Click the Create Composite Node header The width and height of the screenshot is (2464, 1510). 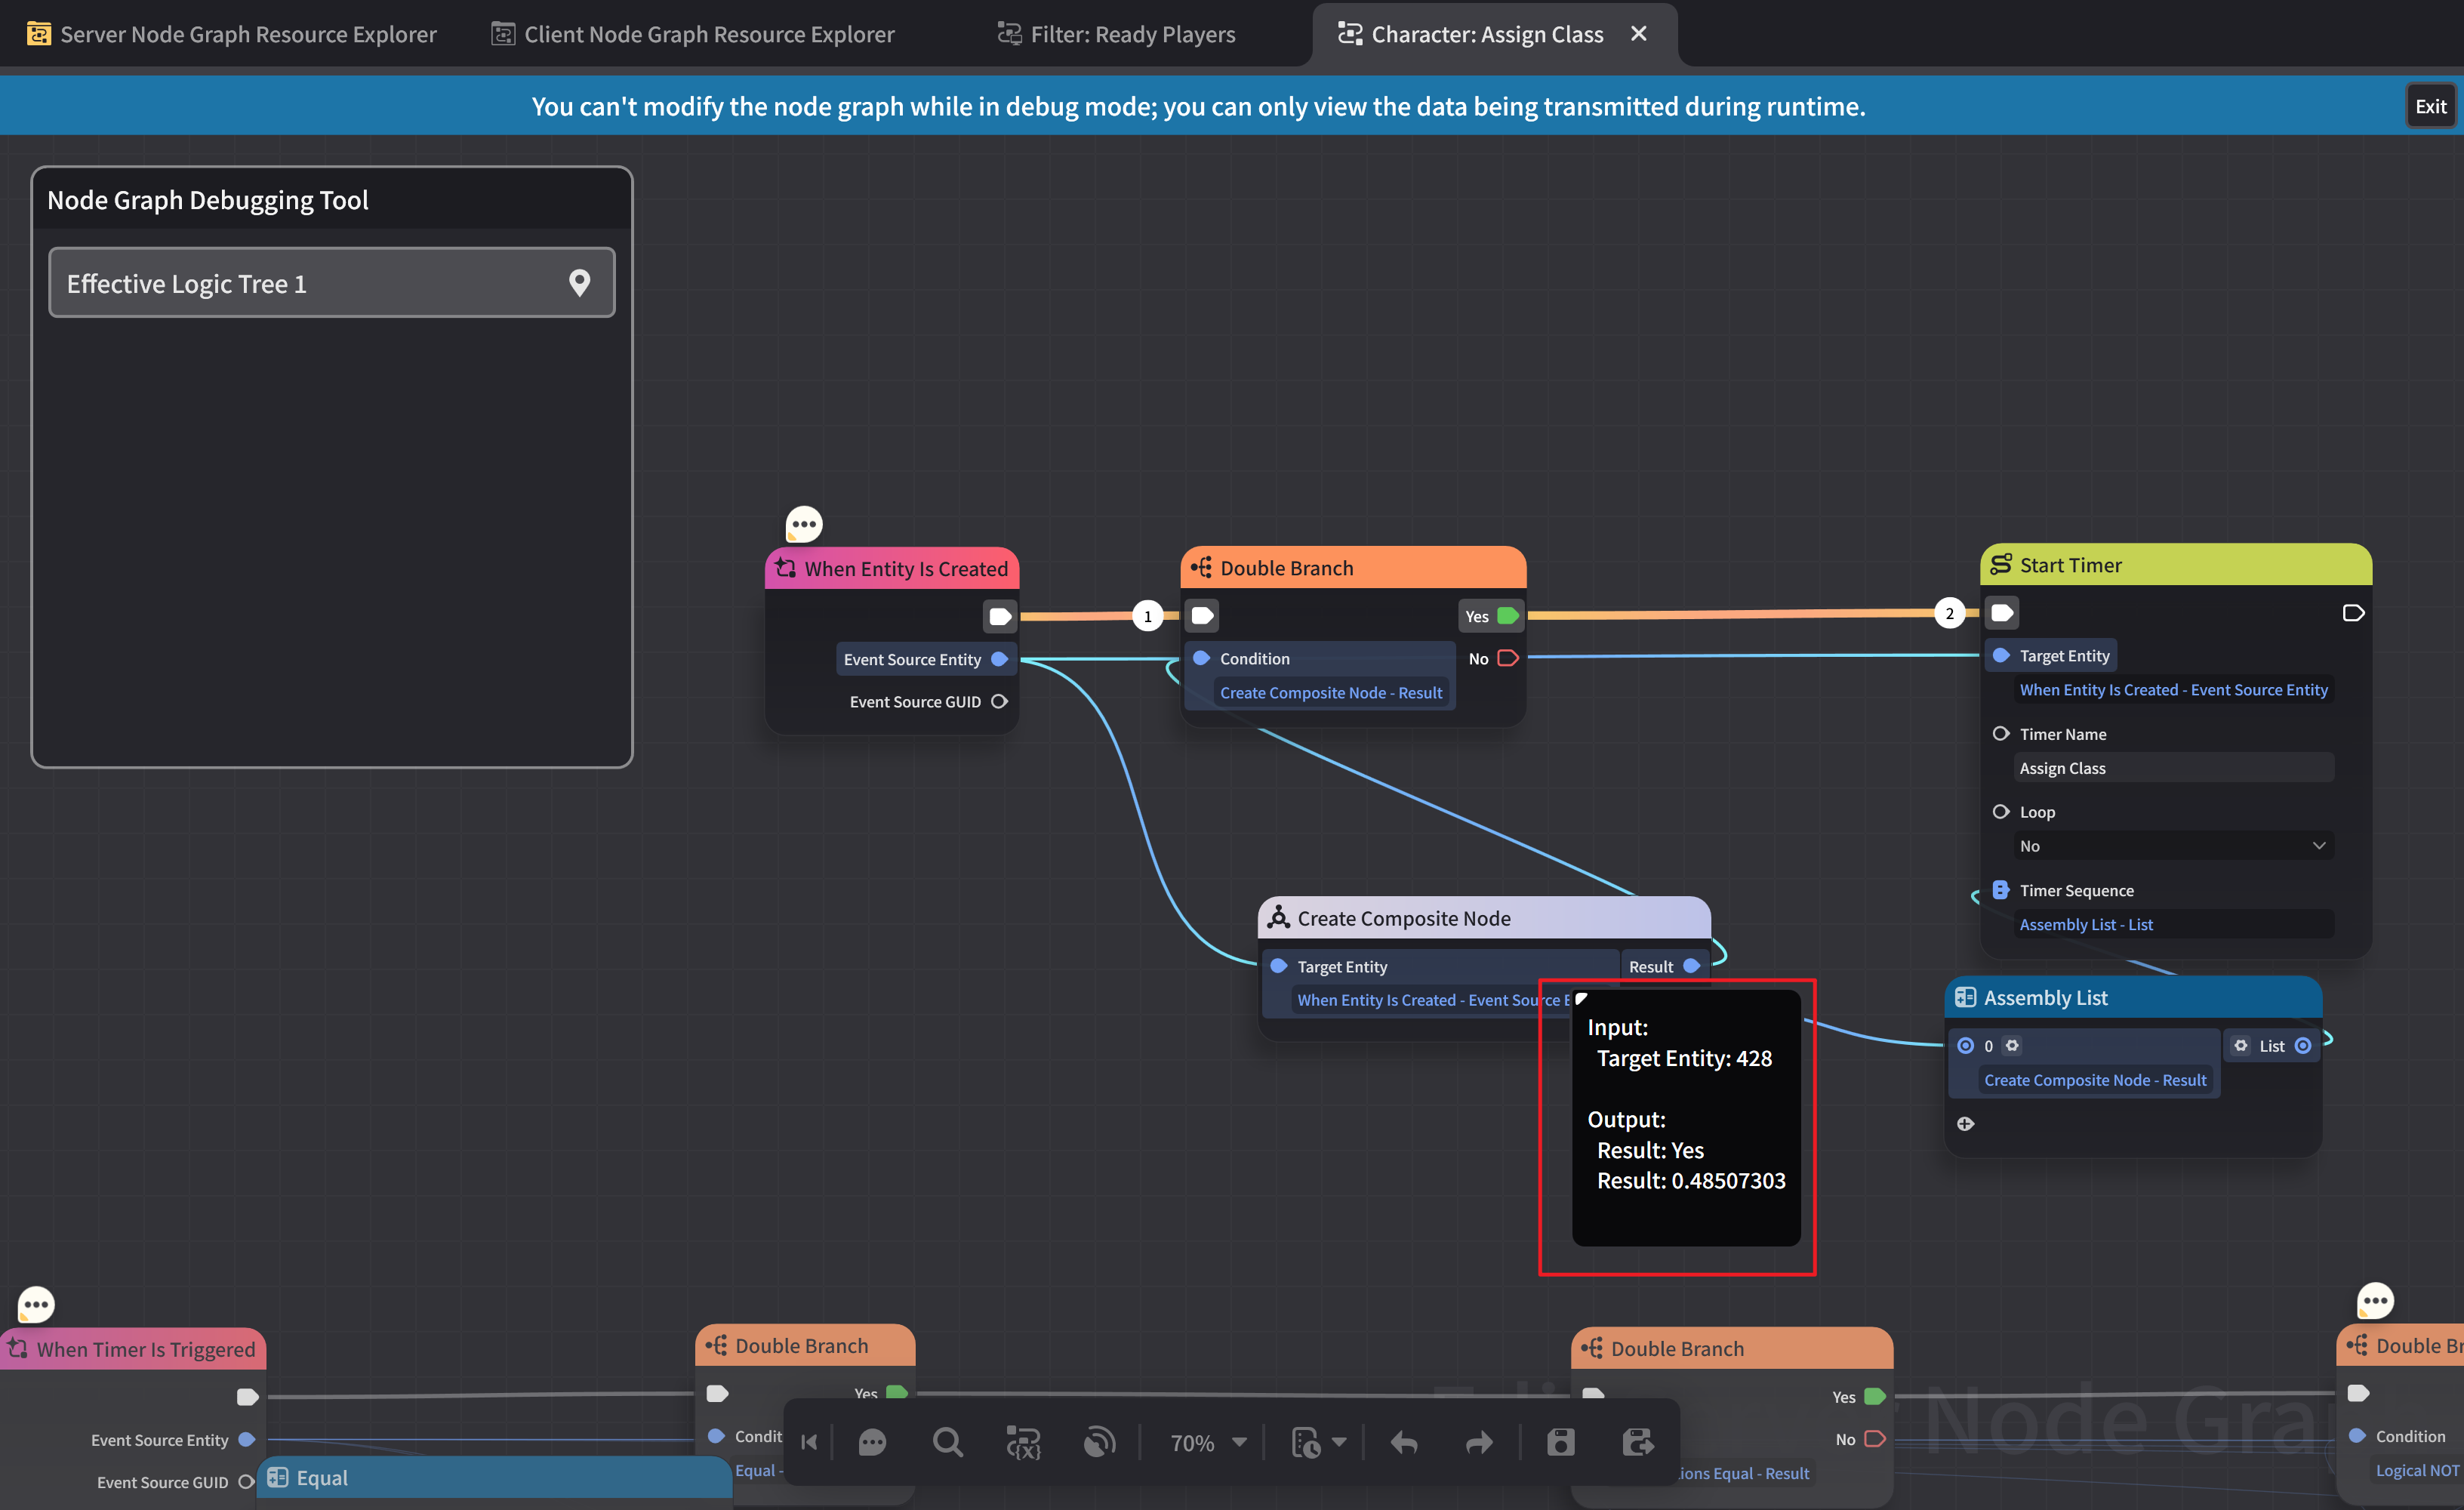click(x=1484, y=918)
